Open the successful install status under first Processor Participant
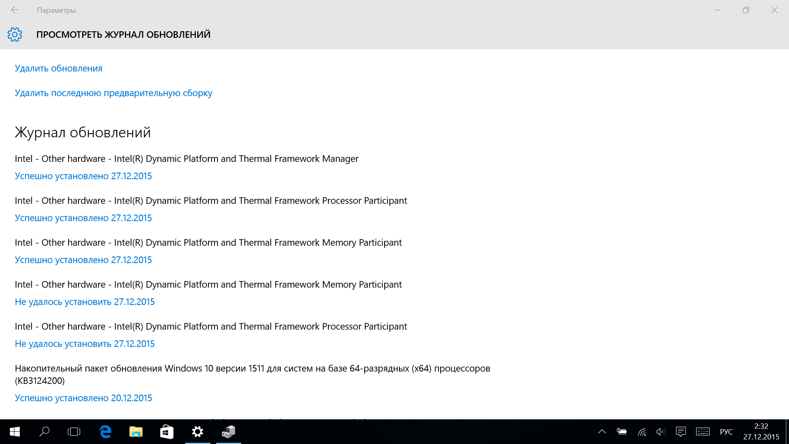 coord(83,218)
